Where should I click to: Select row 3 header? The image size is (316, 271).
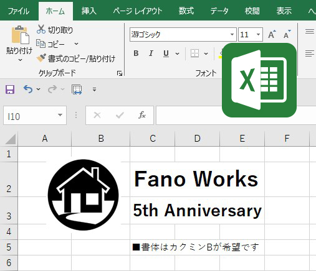pyautogui.click(x=9, y=210)
